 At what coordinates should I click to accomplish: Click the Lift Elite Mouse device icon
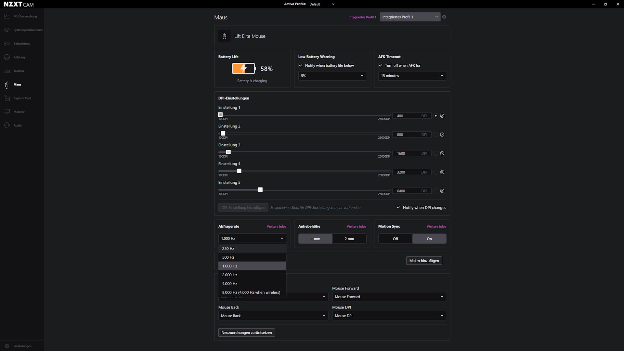pyautogui.click(x=224, y=36)
